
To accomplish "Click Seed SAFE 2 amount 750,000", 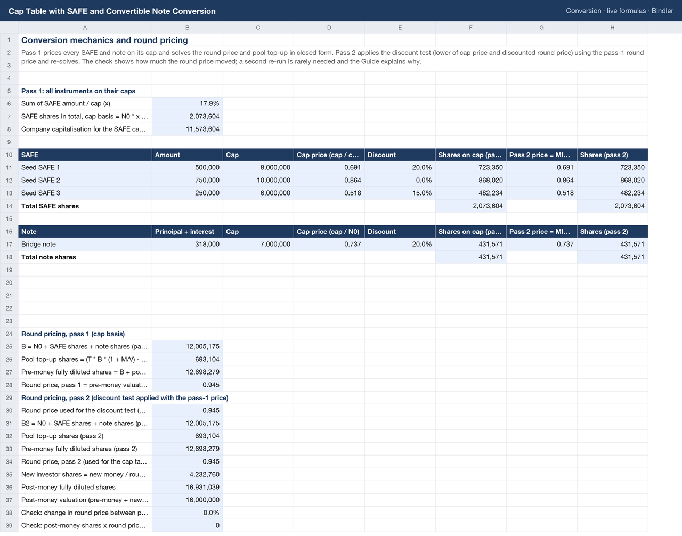I will (x=187, y=180).
